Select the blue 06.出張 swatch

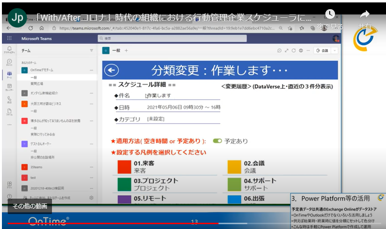234,200
